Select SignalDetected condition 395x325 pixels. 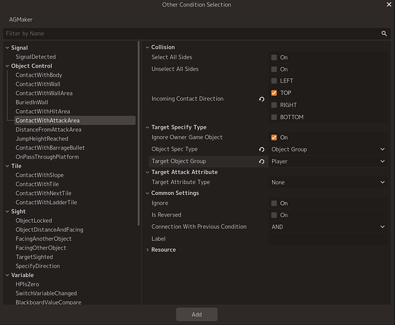(36, 57)
